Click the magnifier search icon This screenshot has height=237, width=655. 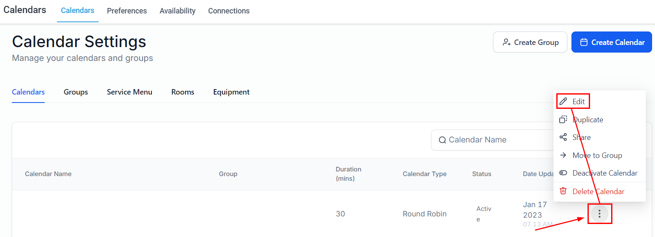pos(442,140)
